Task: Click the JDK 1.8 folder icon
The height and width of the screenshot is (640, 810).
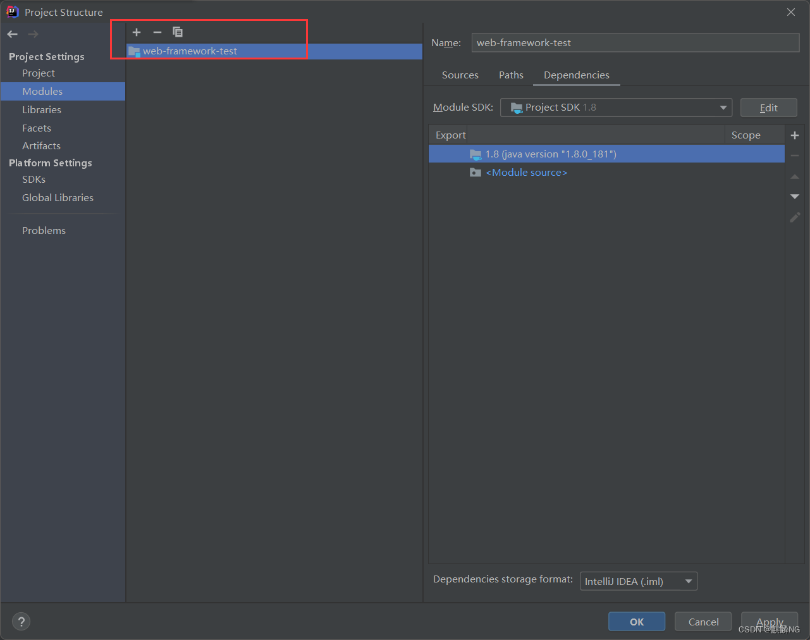Action: pos(476,154)
